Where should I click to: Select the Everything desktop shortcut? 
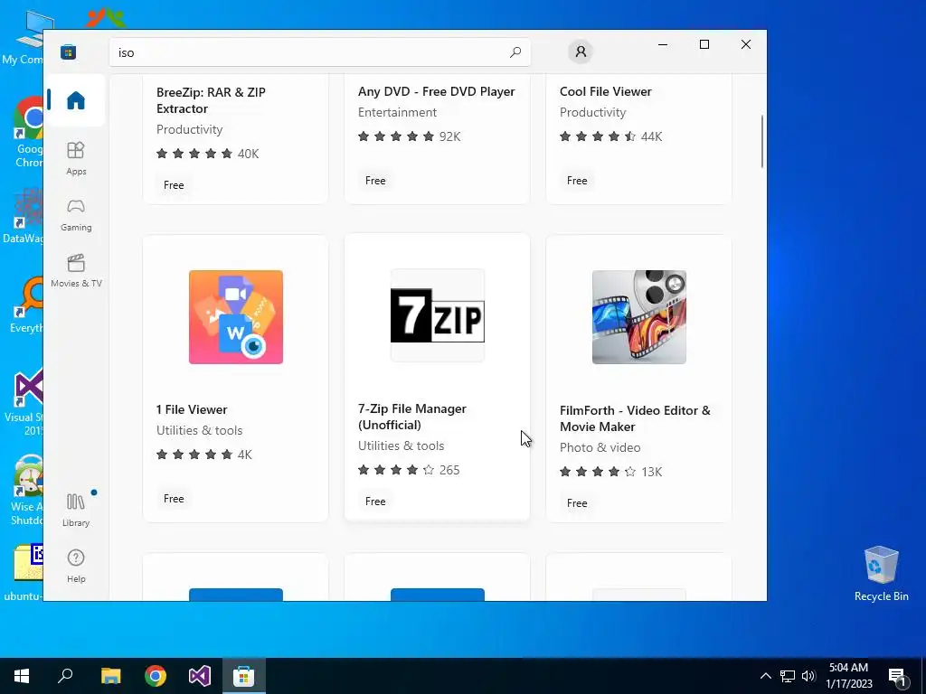[x=27, y=304]
